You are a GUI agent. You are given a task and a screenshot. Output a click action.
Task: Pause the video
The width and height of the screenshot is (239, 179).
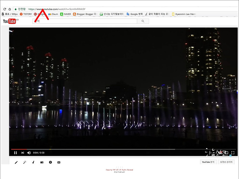pos(15,153)
